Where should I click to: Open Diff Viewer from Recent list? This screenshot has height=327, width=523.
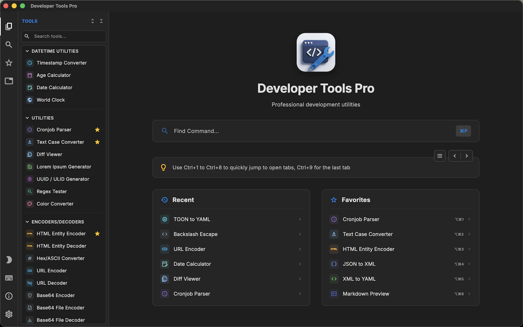[231, 279]
